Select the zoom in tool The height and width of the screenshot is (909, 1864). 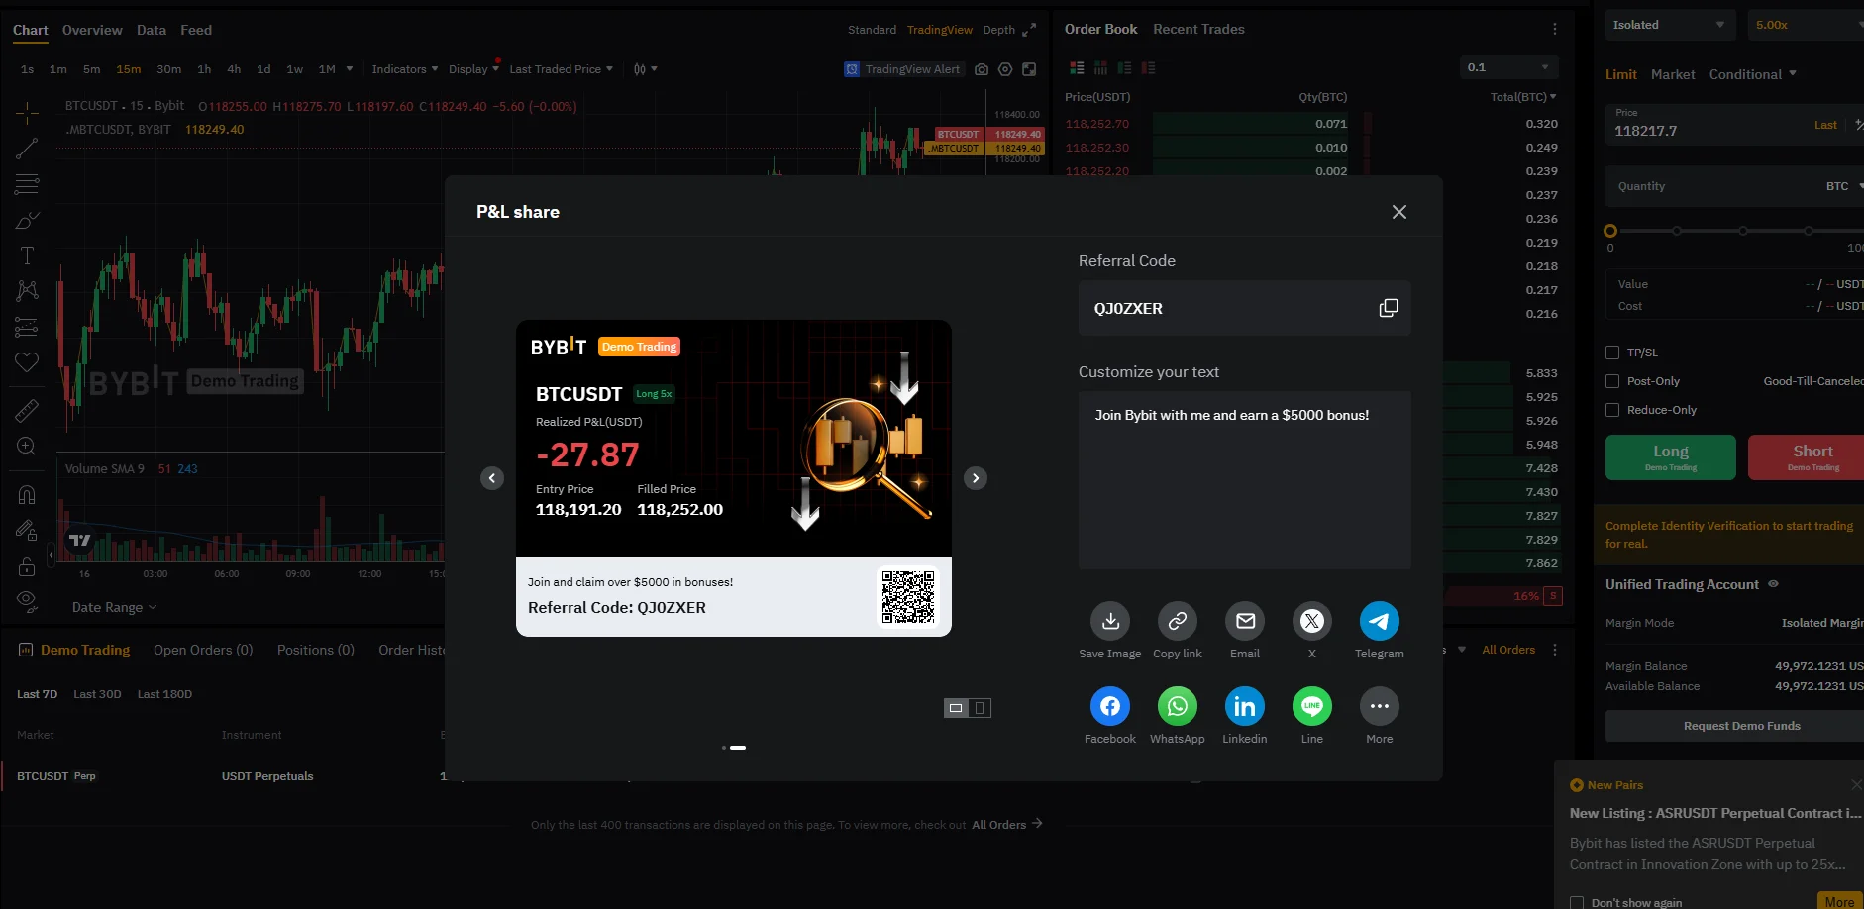coord(27,447)
